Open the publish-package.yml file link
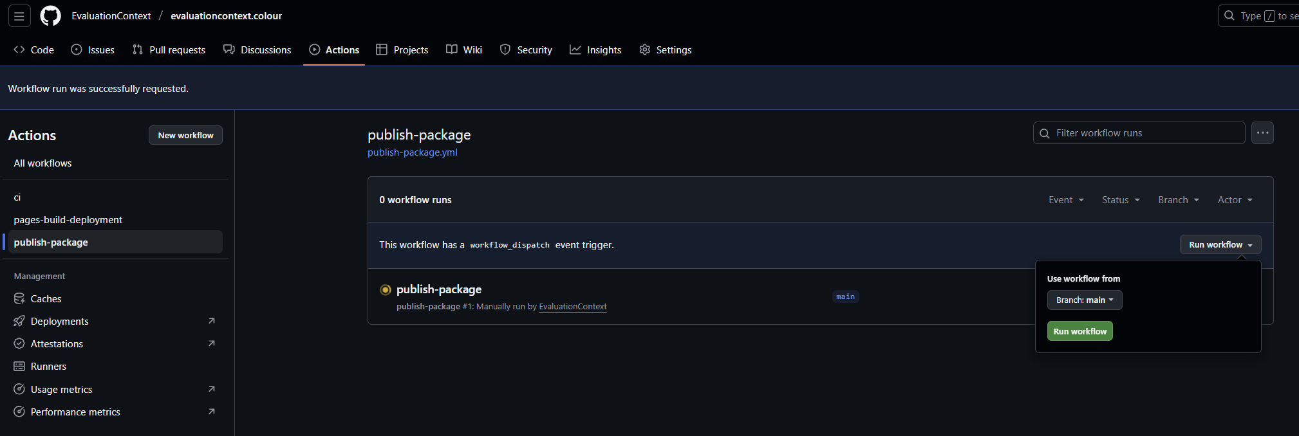This screenshot has height=436, width=1299. click(412, 152)
